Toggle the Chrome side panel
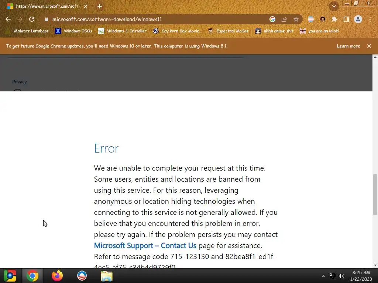 346,19
